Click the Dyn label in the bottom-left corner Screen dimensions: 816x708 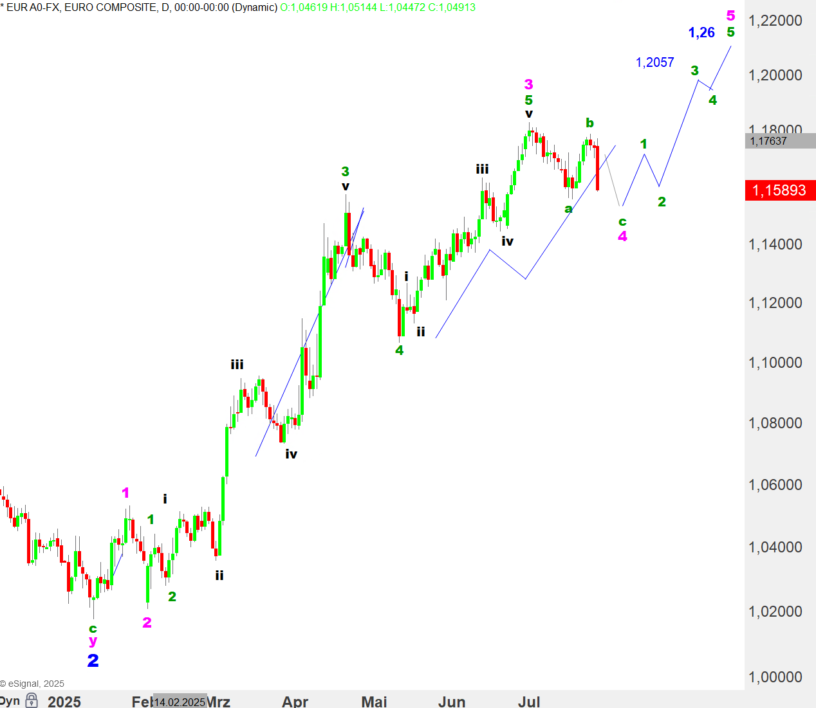pyautogui.click(x=9, y=700)
